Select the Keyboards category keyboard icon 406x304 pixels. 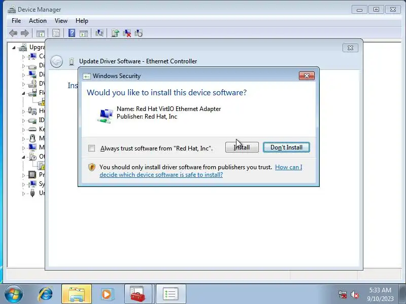click(x=32, y=129)
